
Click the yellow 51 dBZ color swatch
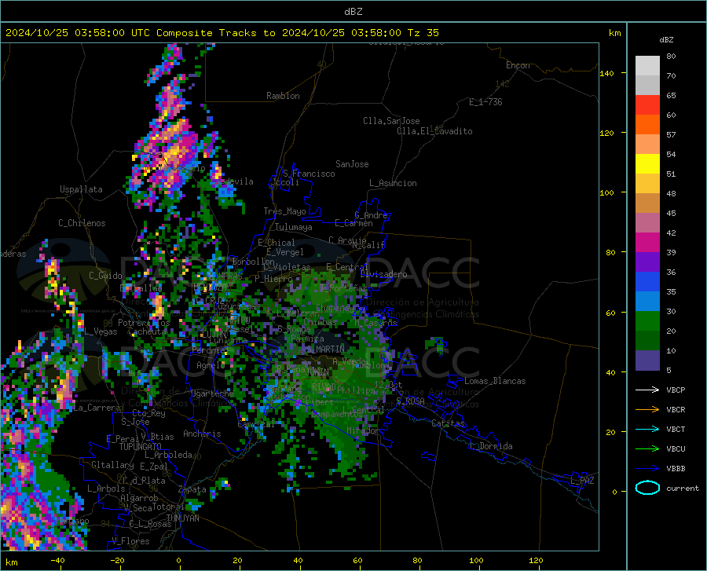647,164
